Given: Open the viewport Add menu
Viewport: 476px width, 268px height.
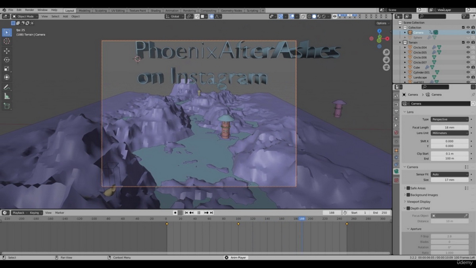Looking at the screenshot, I should (65, 16).
